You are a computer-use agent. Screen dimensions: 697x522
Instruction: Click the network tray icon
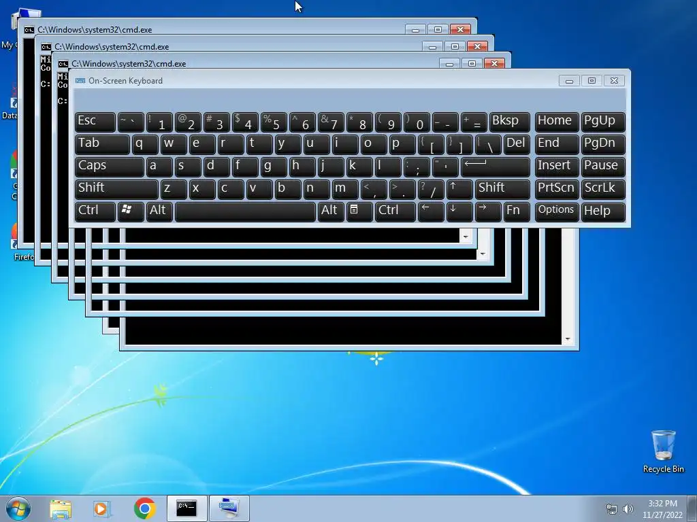(x=612, y=509)
